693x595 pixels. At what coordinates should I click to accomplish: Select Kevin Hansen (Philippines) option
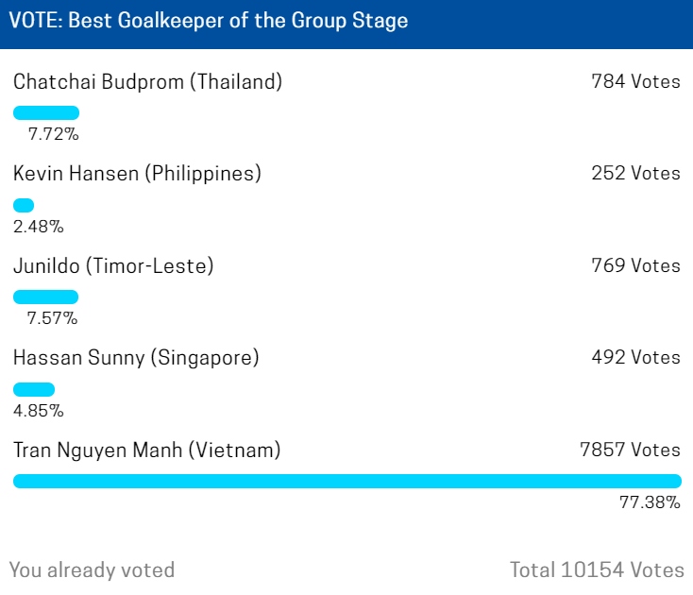pyautogui.click(x=137, y=173)
